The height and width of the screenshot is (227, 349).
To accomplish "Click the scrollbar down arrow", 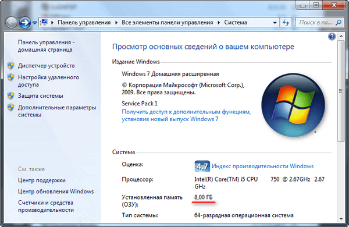I will pos(341,219).
